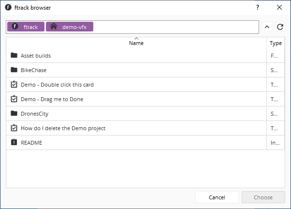
Task: Click the help question mark in title bar
Action: pyautogui.click(x=258, y=7)
